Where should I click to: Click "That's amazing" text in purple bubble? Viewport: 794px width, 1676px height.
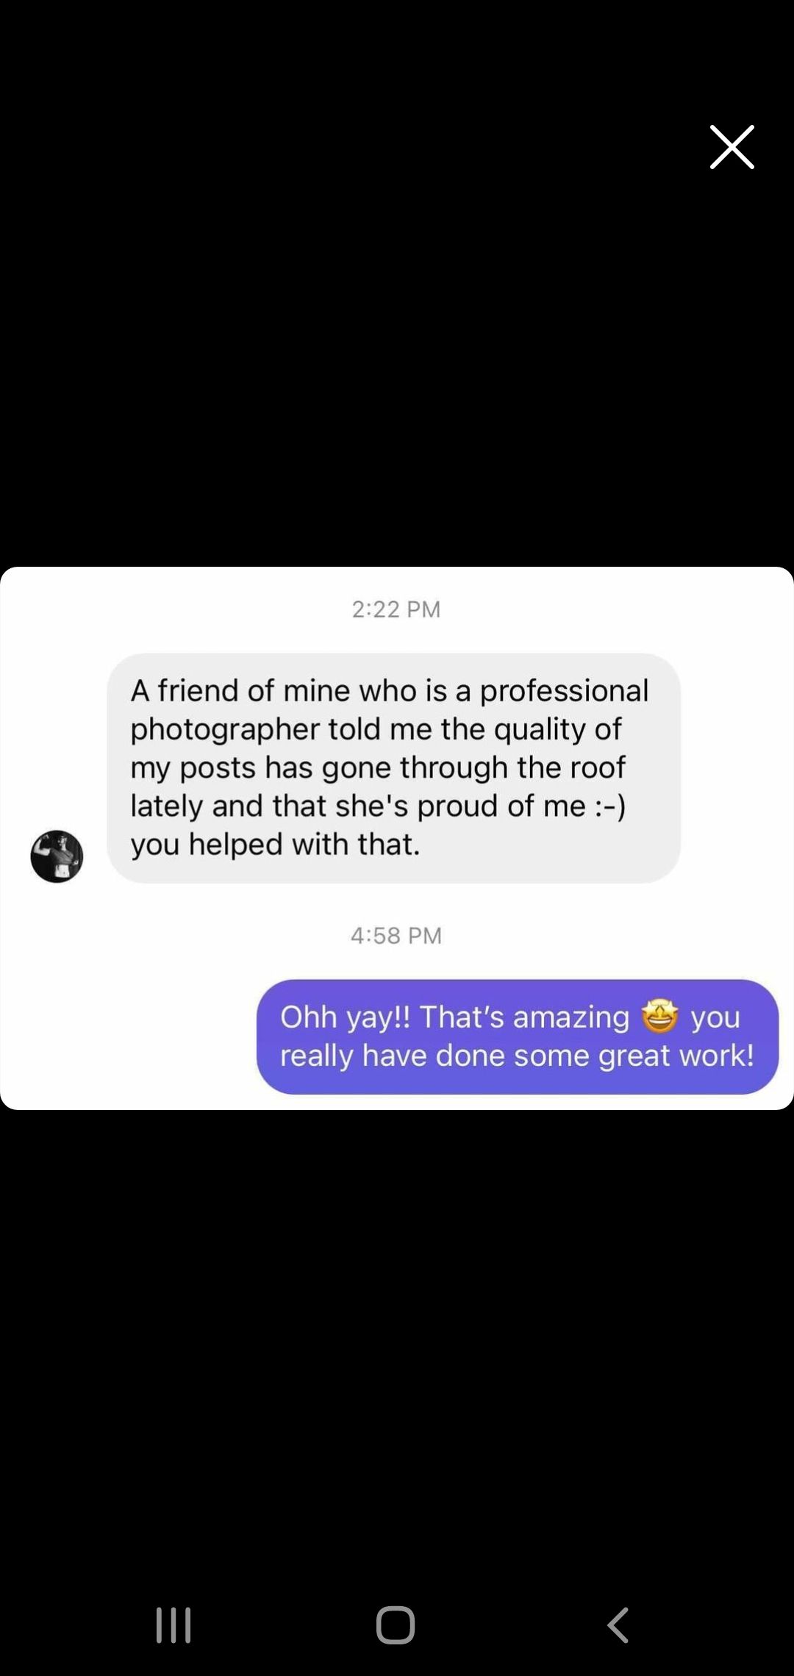[x=524, y=1017]
